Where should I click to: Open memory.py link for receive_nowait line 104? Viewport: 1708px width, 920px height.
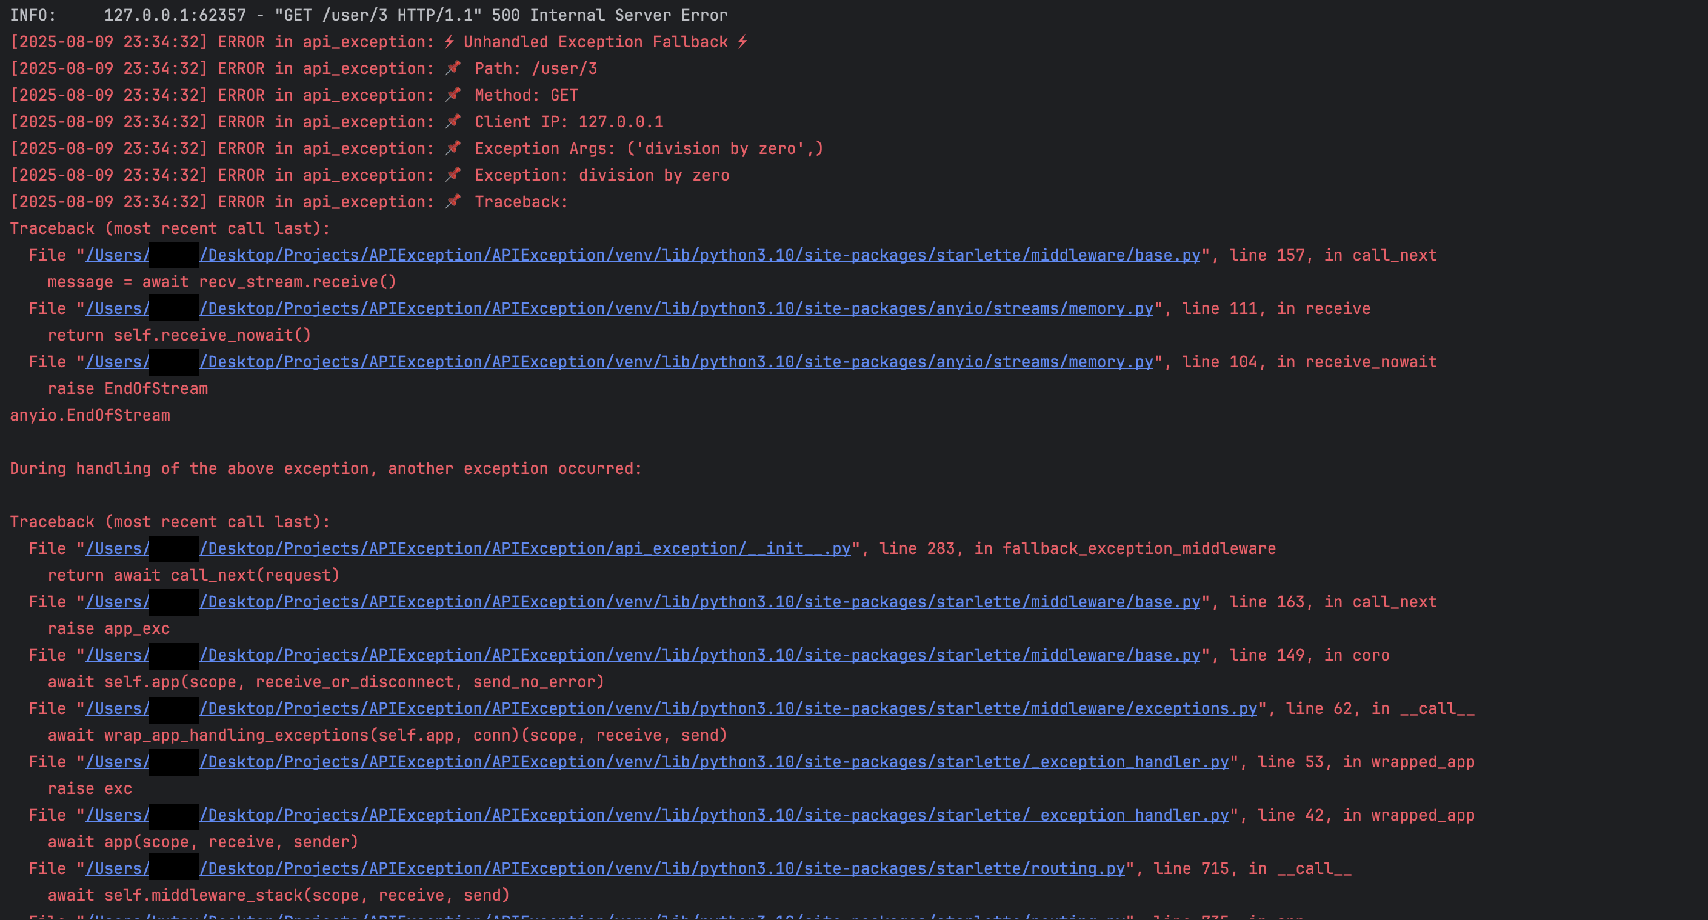[x=676, y=362]
